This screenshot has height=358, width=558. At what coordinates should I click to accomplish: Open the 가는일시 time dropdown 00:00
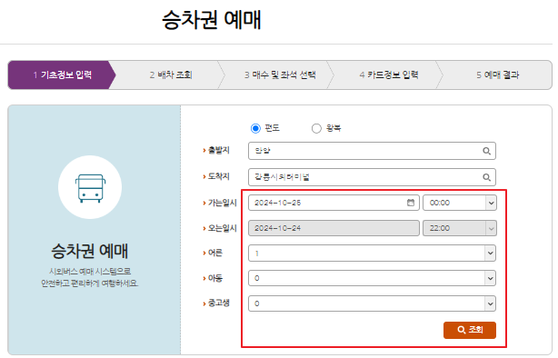point(460,203)
